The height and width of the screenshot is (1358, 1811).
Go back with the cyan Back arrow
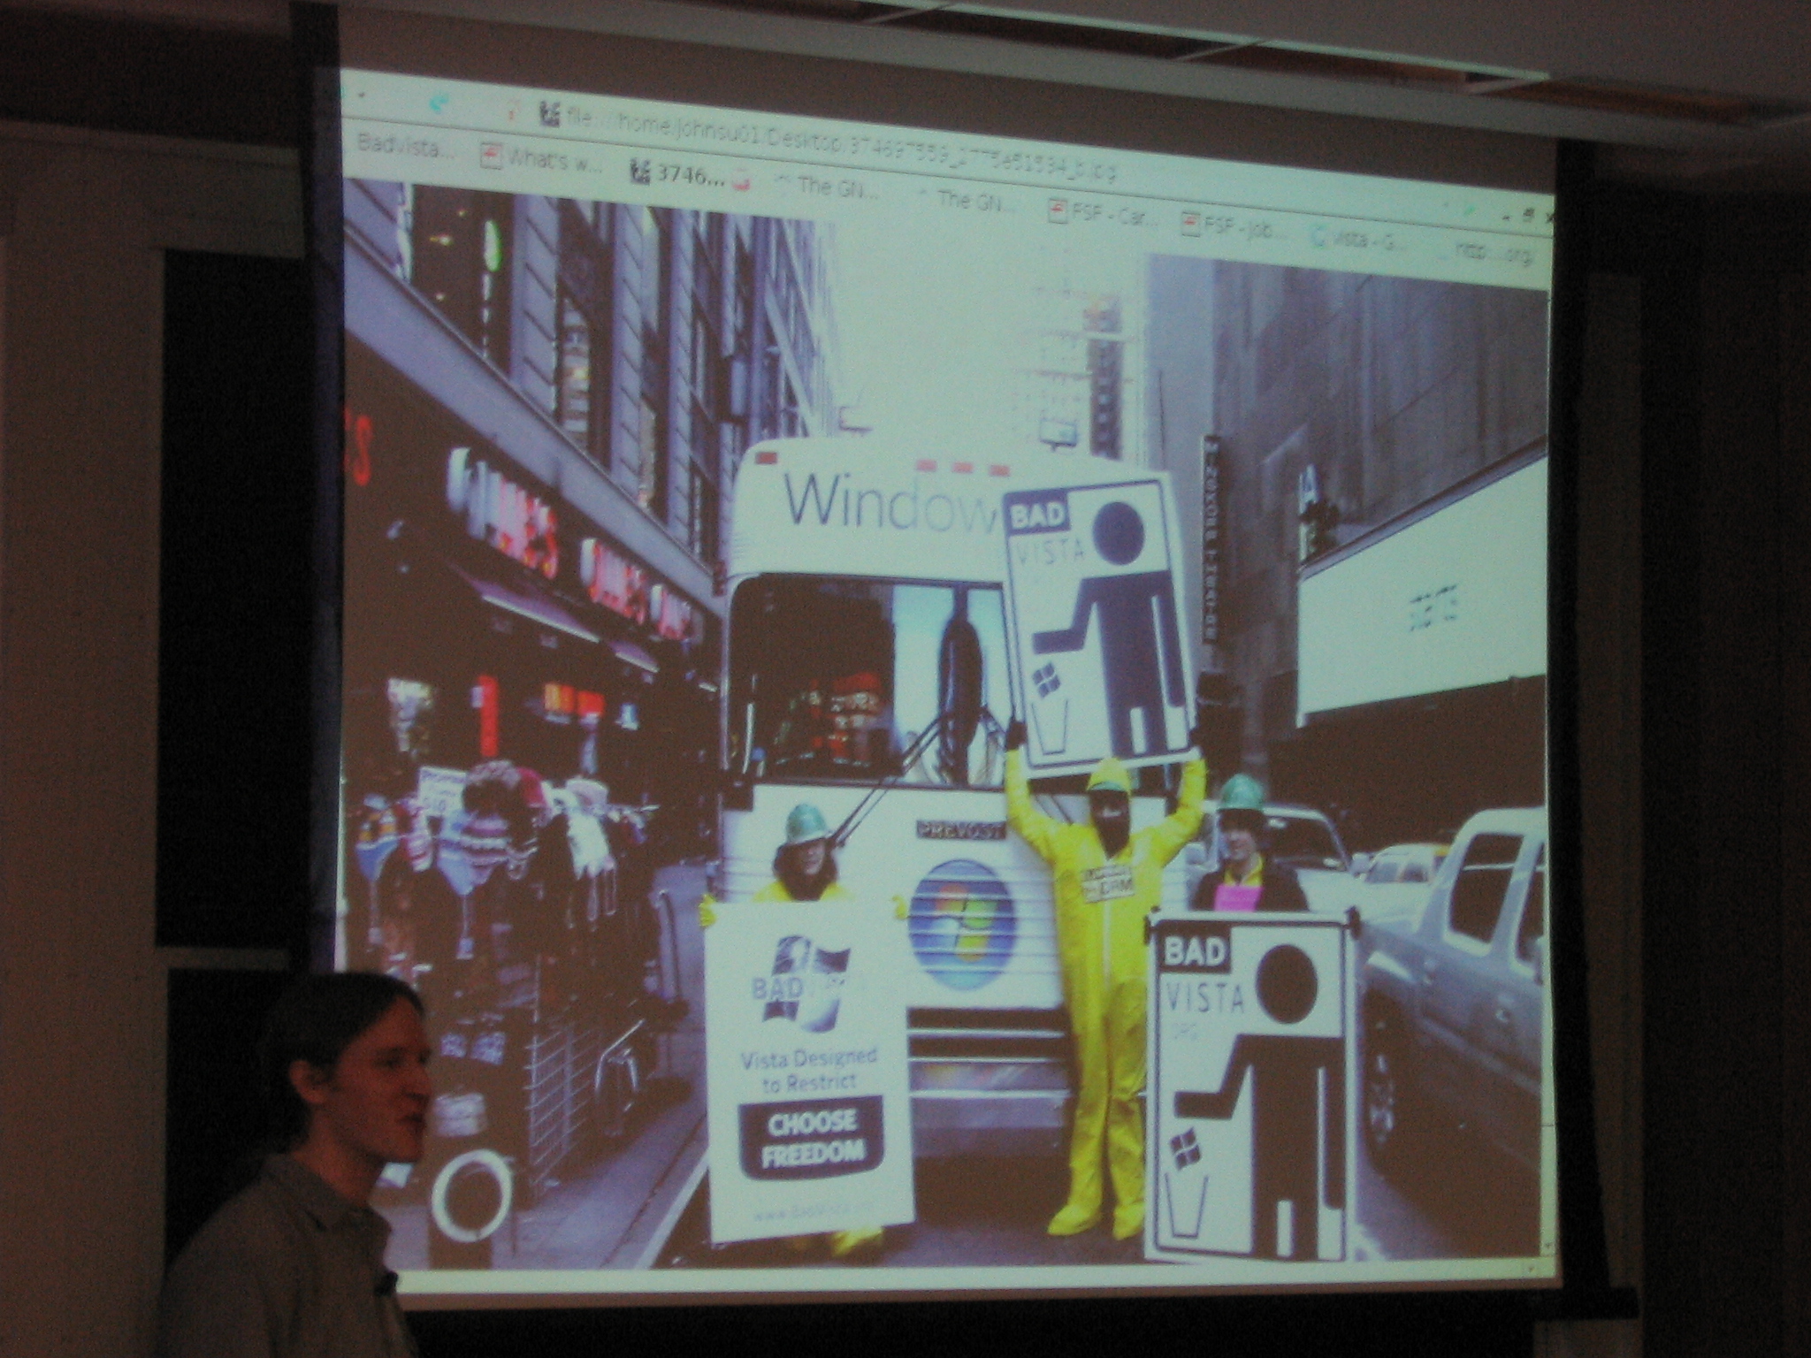click(437, 104)
